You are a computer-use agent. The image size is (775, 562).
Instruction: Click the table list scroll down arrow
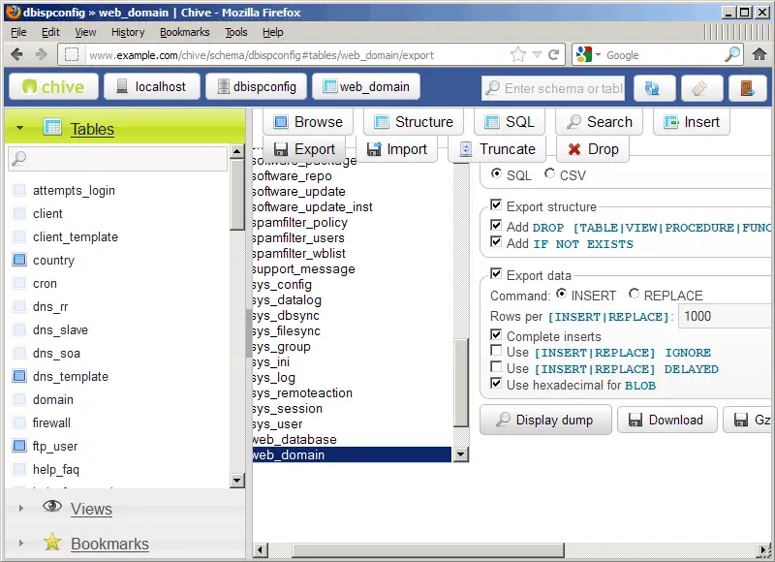461,454
